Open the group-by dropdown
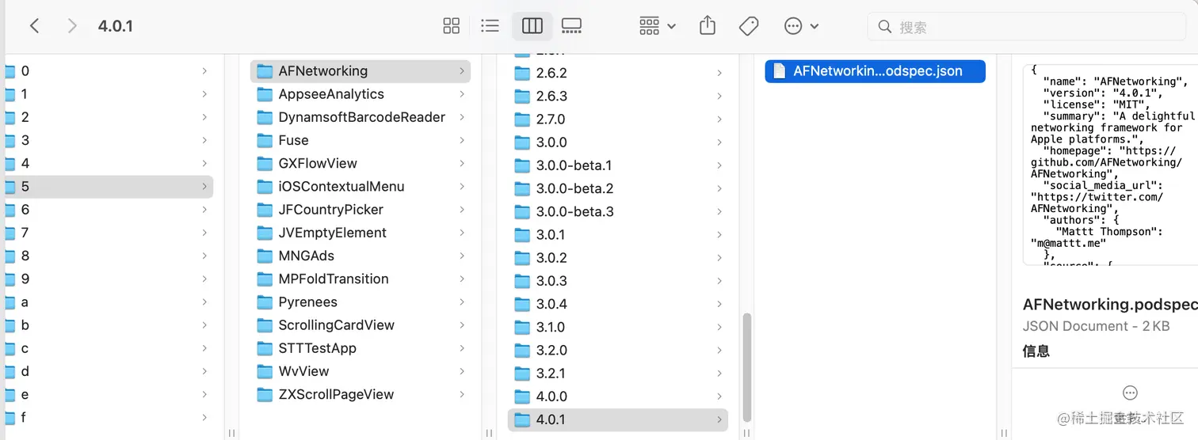 pyautogui.click(x=657, y=26)
